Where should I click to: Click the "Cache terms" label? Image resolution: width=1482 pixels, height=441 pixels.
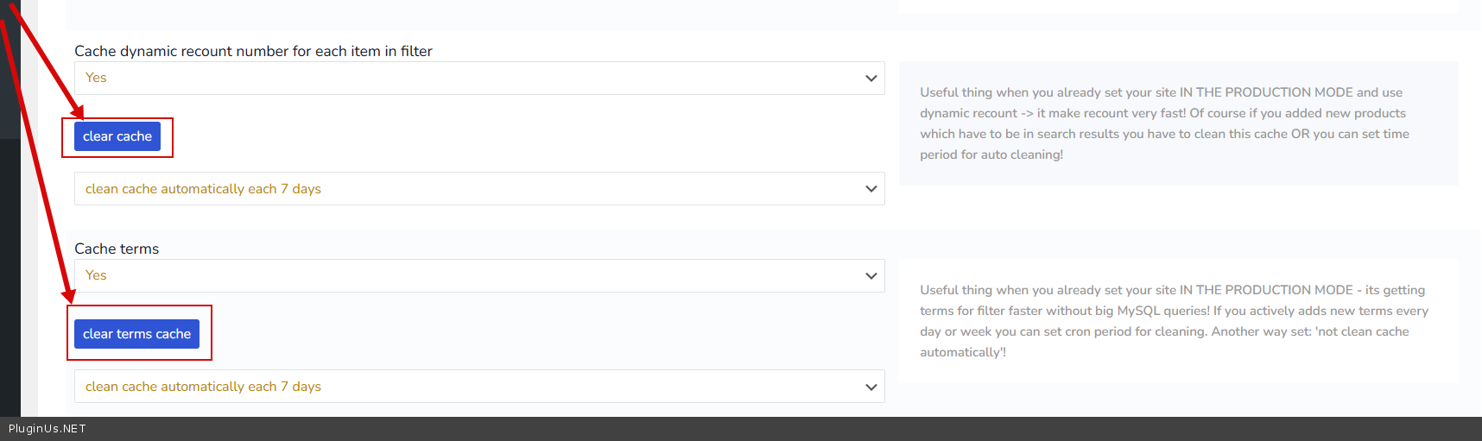(117, 249)
